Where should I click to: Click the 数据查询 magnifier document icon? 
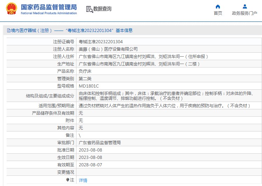pos(89,9)
